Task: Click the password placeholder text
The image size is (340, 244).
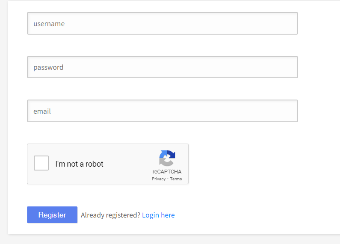Action: (48, 67)
